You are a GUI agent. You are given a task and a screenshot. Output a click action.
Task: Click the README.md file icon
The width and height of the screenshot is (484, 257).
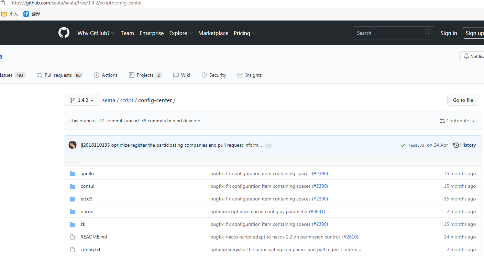[x=73, y=237]
